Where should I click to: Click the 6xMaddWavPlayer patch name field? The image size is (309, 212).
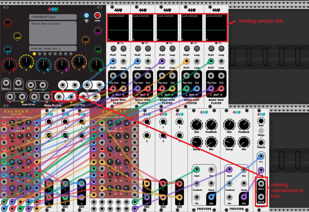pos(53,17)
